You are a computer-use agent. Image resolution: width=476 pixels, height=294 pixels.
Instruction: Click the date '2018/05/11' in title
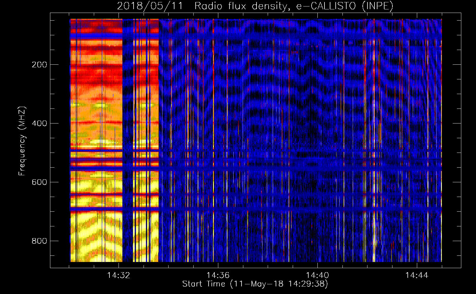pyautogui.click(x=150, y=6)
